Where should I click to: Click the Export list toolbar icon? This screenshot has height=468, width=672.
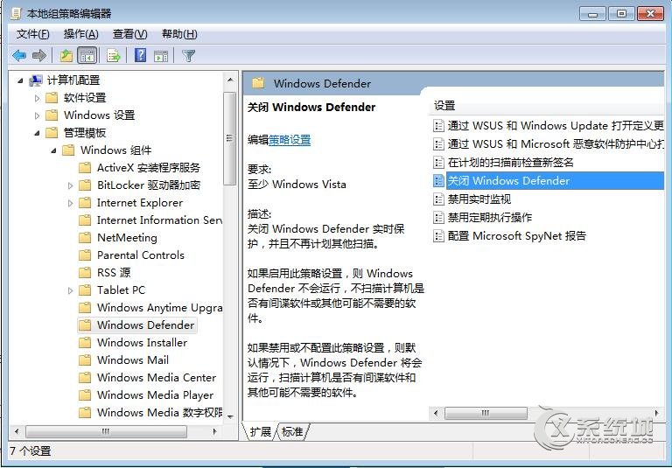tap(113, 56)
